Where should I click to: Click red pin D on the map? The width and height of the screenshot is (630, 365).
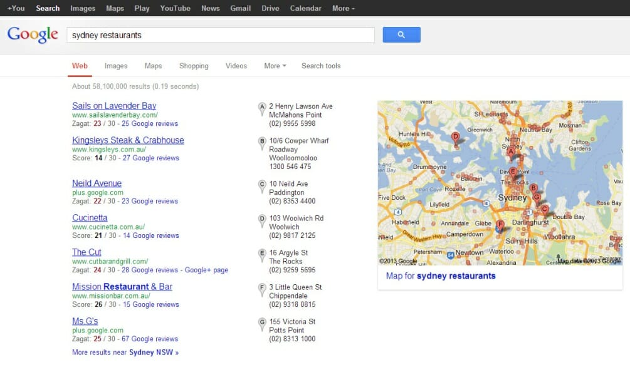pyautogui.click(x=455, y=138)
